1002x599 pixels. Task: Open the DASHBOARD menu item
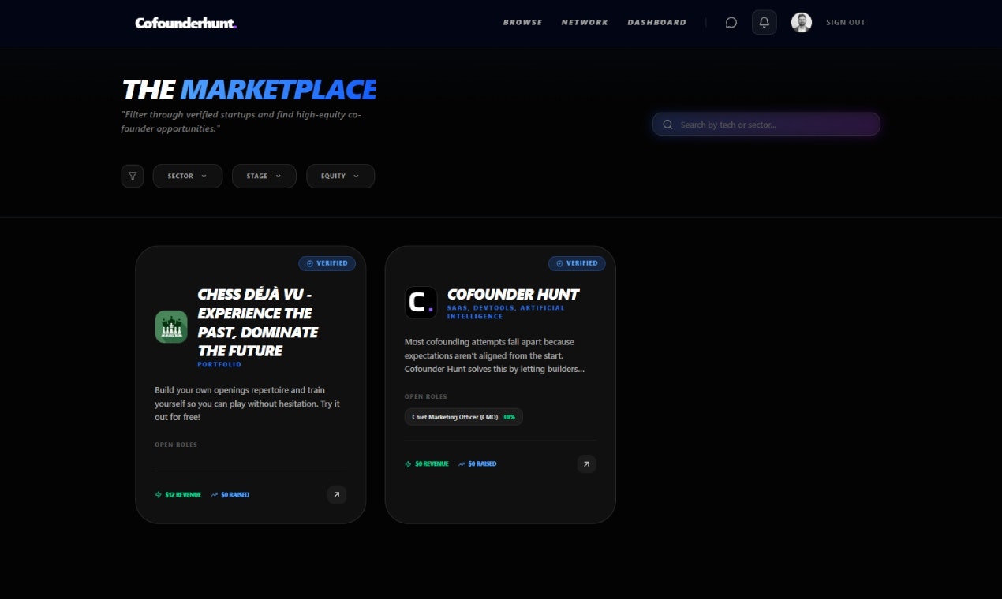[x=656, y=22]
